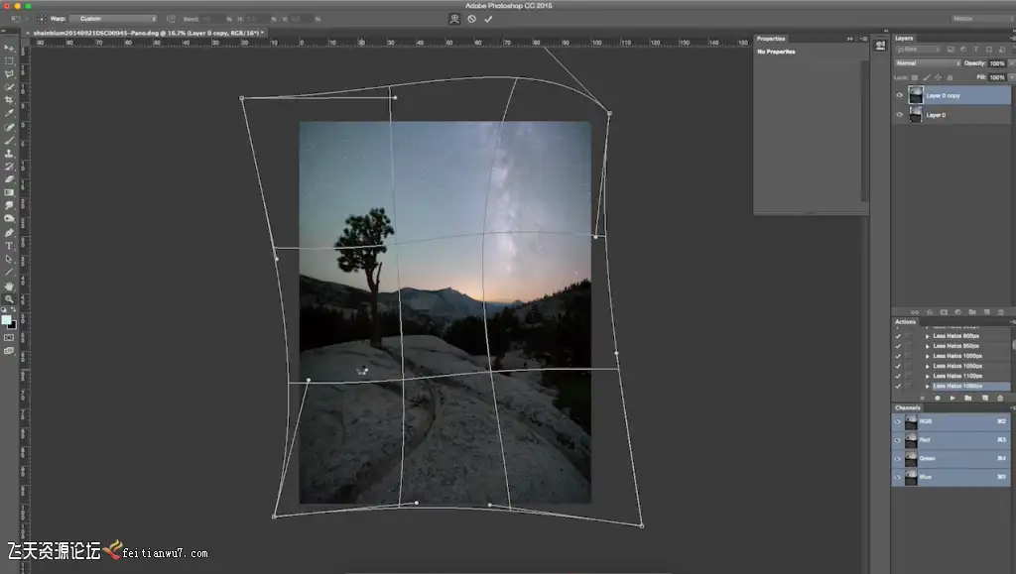1016x574 pixels.
Task: Commit the warp transform with checkmark
Action: point(488,19)
